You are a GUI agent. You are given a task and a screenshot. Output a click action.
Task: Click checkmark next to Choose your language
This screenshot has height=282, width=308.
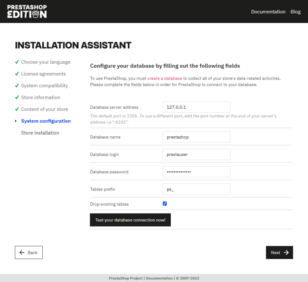pos(17,62)
